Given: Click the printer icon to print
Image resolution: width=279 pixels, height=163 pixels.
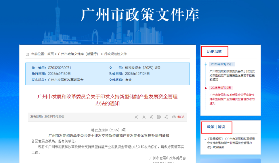Looking at the screenshot, I should coord(159,117).
